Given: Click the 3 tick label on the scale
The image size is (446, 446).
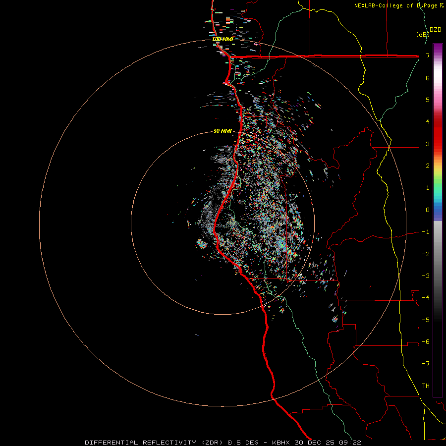Looking at the screenshot, I should pyautogui.click(x=428, y=144).
